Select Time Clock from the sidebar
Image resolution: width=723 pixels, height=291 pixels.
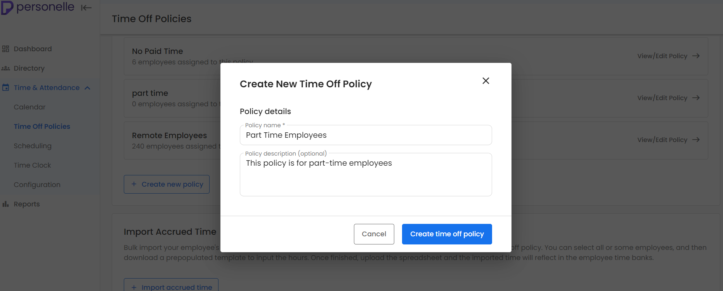pyautogui.click(x=32, y=165)
